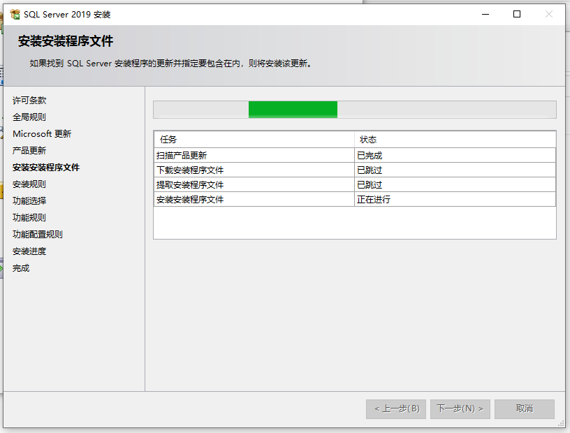Screen dimensions: 570x433
Task: Select the bold 安装安装程序文件 sidebar step
Action: [46, 167]
